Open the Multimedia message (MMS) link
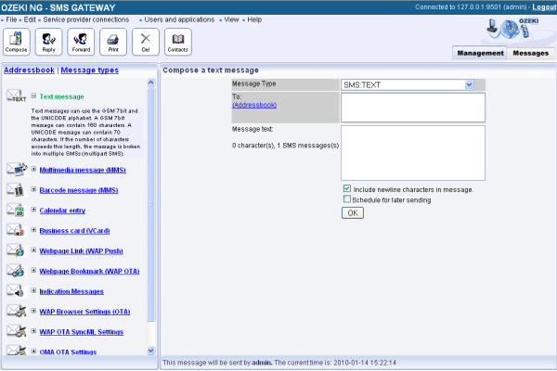The height and width of the screenshot is (371, 557). 83,170
